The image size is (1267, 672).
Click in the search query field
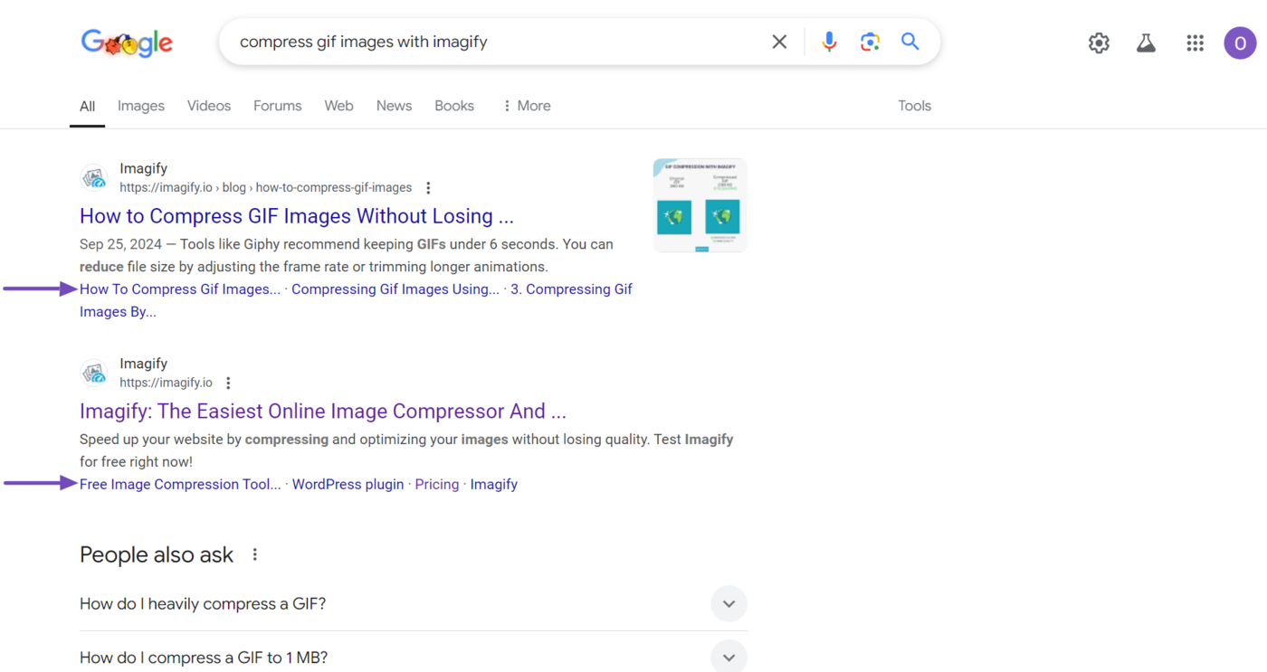tap(498, 42)
